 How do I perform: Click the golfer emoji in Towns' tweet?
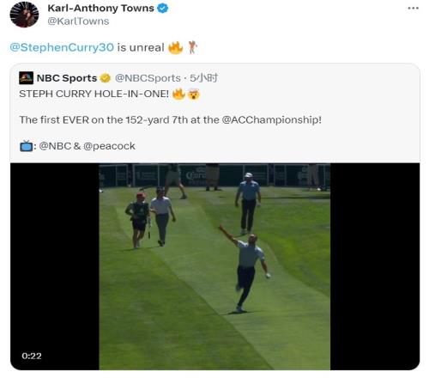192,47
